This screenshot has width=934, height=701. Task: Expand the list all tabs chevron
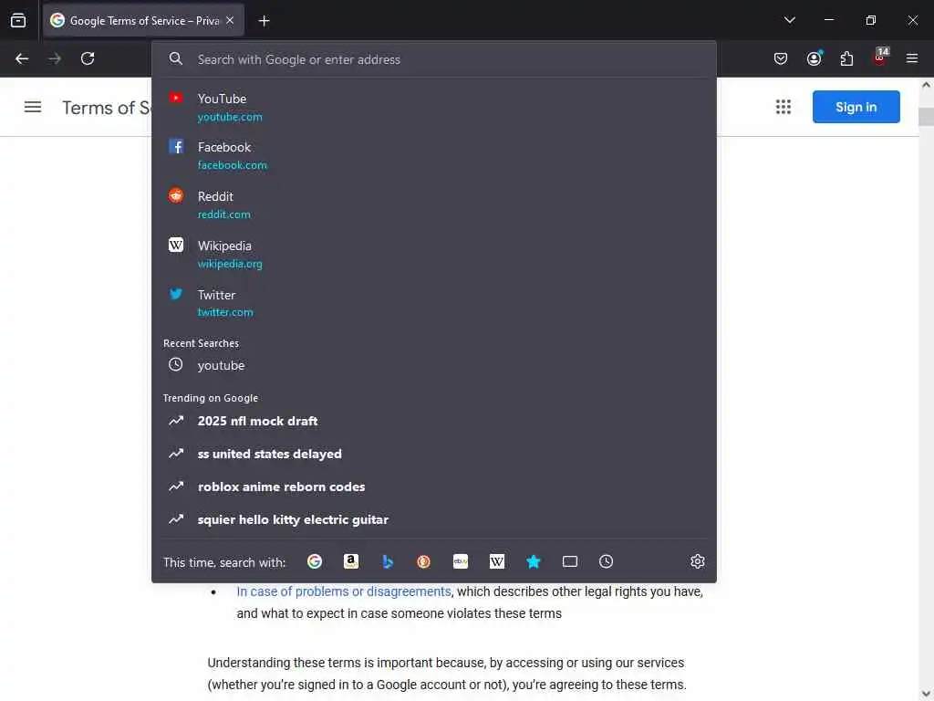point(790,20)
